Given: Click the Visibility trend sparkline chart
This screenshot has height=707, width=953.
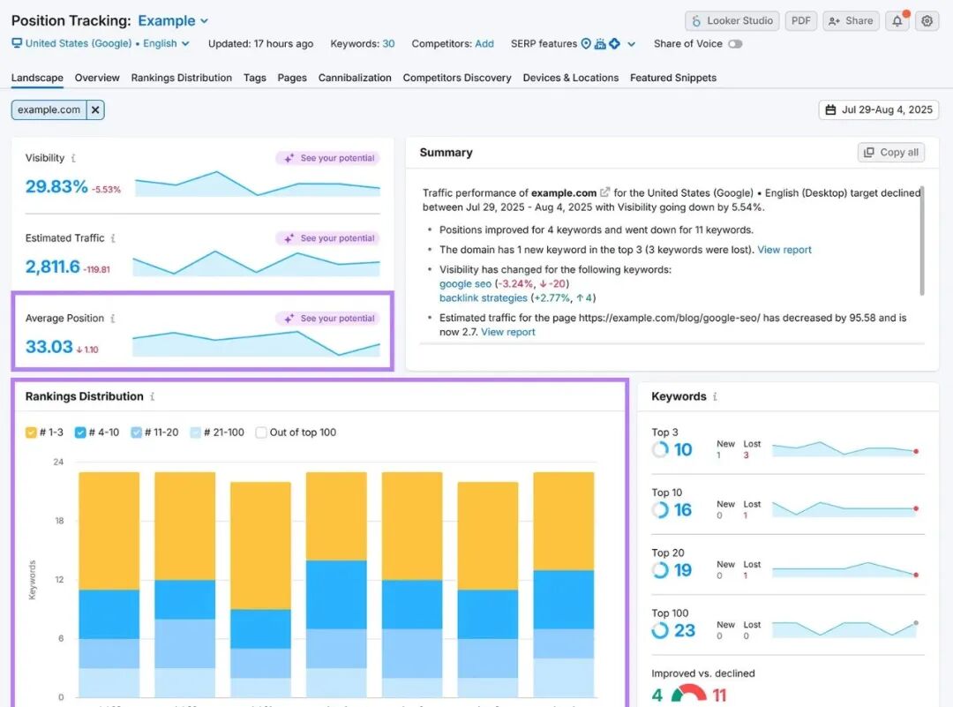Looking at the screenshot, I should 258,184.
